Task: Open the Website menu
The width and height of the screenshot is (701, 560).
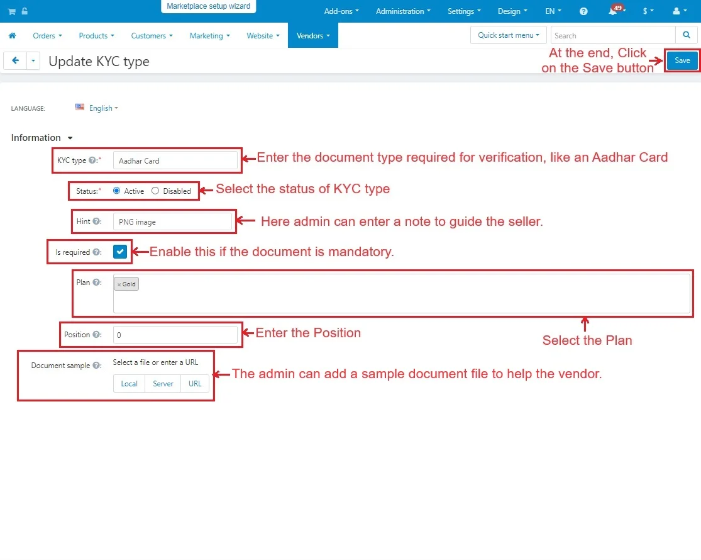Action: pos(263,35)
